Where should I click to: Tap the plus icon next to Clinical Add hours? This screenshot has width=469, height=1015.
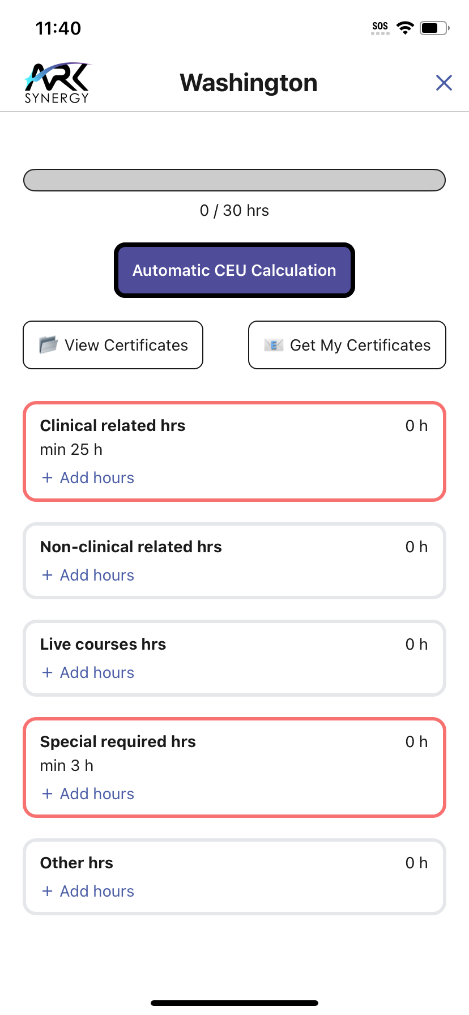(47, 477)
